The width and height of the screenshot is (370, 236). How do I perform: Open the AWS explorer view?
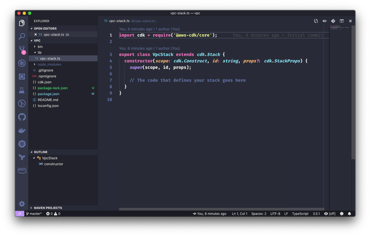[x=22, y=170]
